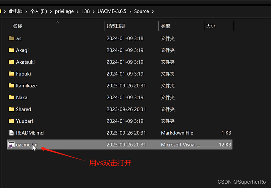
Task: Sort by 类型 column header
Action: coord(165,26)
